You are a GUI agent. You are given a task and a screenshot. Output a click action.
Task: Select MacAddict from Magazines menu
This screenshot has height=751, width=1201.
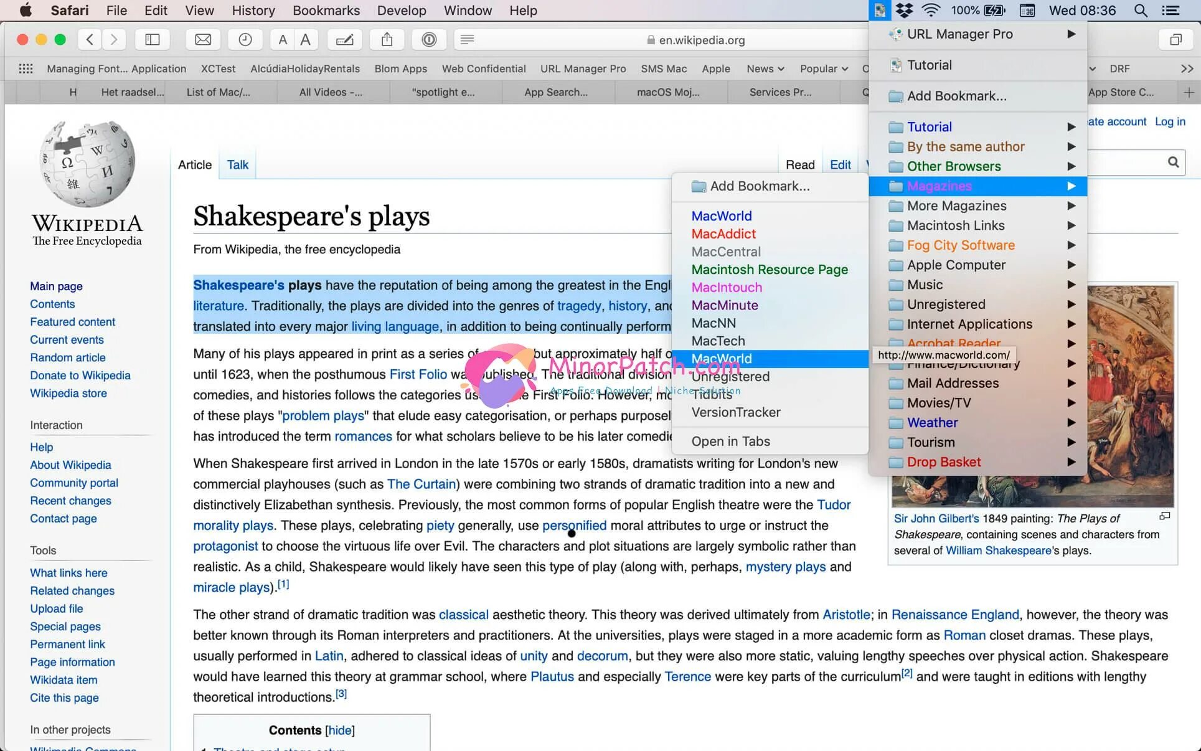coord(723,234)
